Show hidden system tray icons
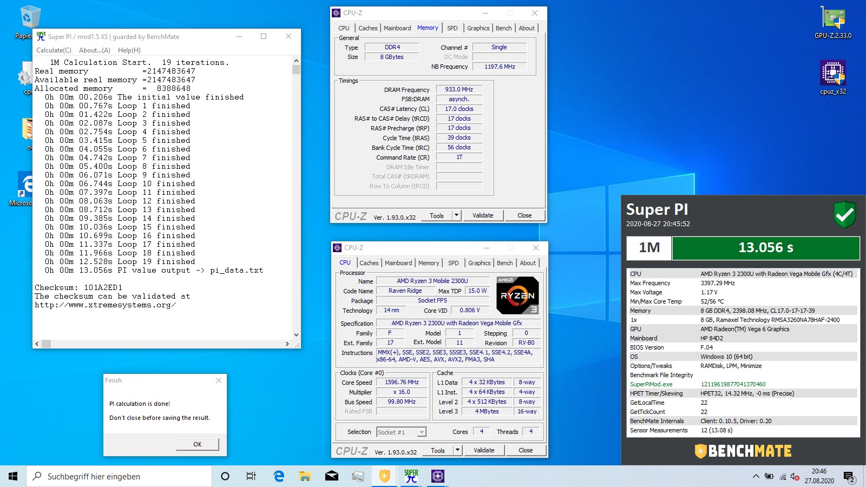The height and width of the screenshot is (487, 866). click(x=756, y=477)
